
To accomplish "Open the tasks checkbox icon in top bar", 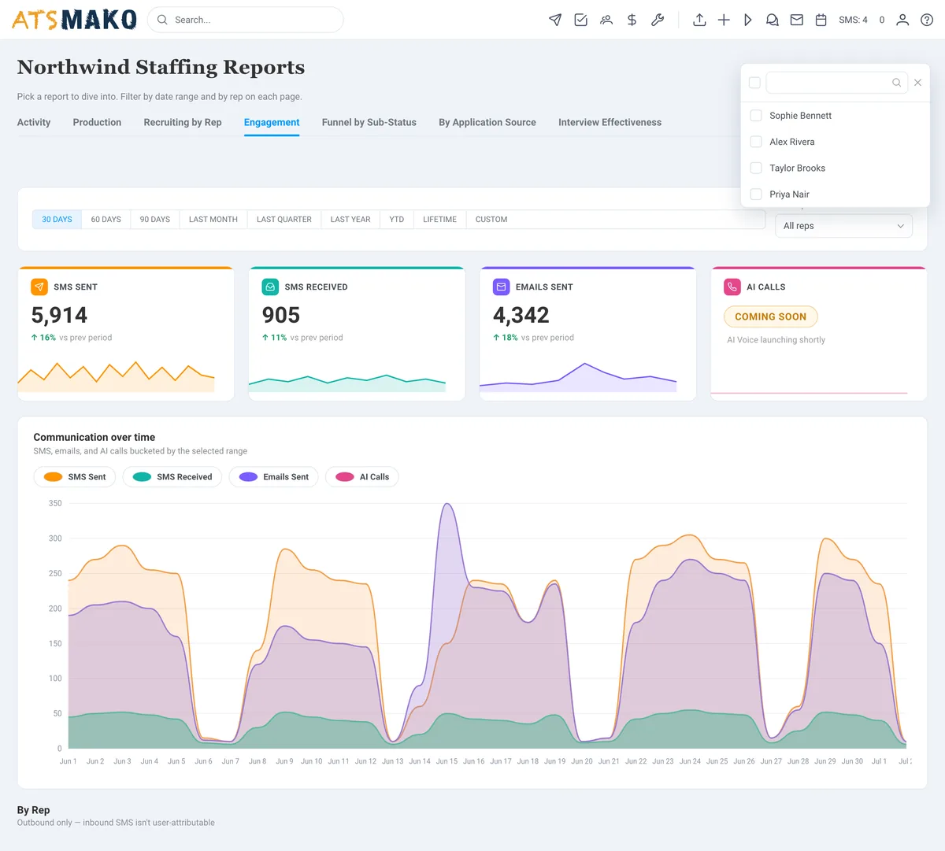I will 580,20.
